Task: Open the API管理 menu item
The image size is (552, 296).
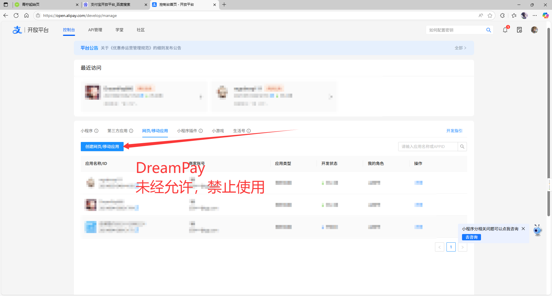Action: point(95,30)
